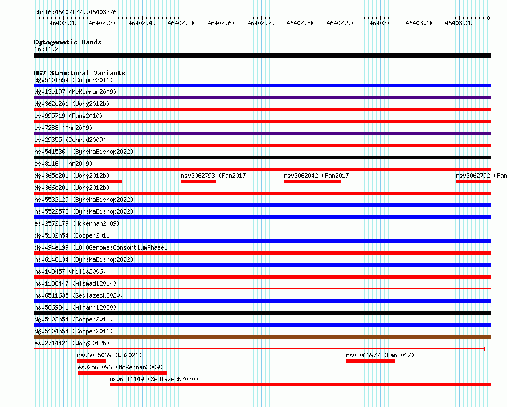The width and height of the screenshot is (507, 407).
Task: Click the thin red line under esv2714421
Action: (260, 349)
